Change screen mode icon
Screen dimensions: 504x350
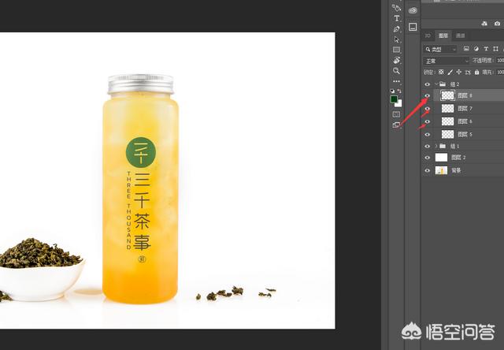[396, 125]
